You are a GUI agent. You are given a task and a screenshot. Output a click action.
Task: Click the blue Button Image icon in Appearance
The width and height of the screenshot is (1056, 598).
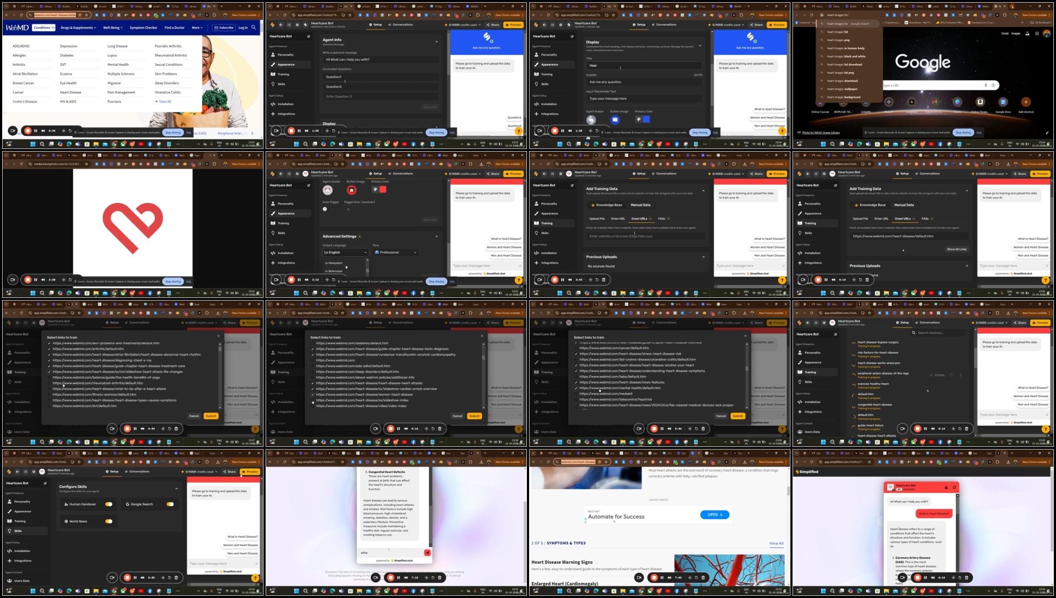[615, 119]
